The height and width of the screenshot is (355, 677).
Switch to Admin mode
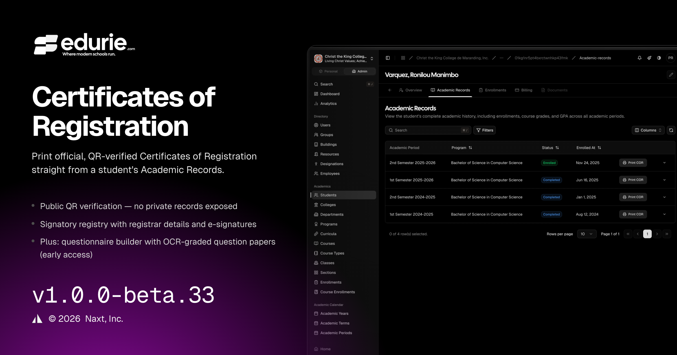pos(360,71)
